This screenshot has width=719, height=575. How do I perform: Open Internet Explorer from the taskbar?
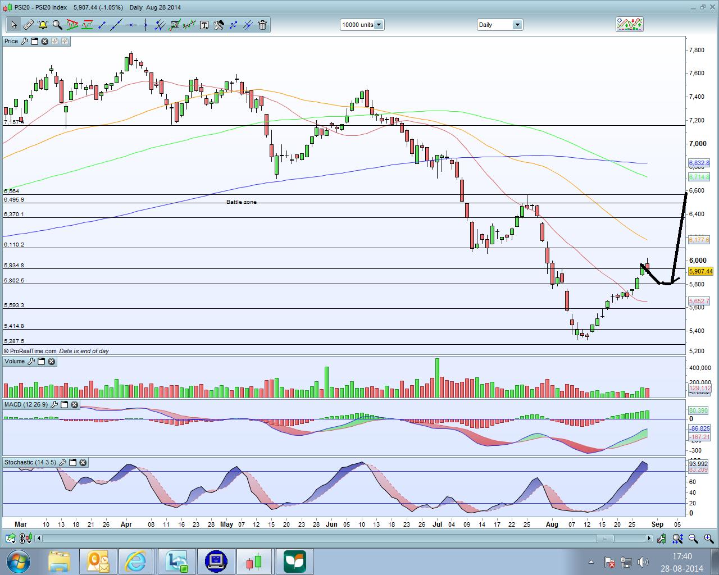tap(136, 562)
